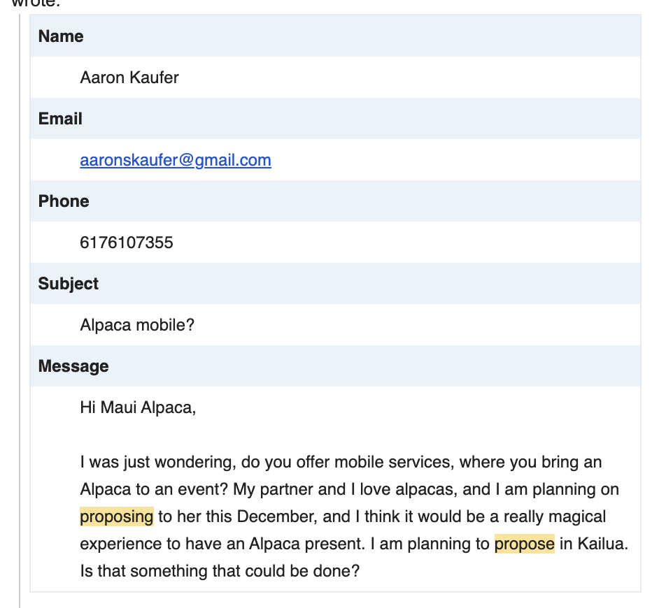Open the aaronskaufer@gmail.com email link
The height and width of the screenshot is (608, 659).
176,160
